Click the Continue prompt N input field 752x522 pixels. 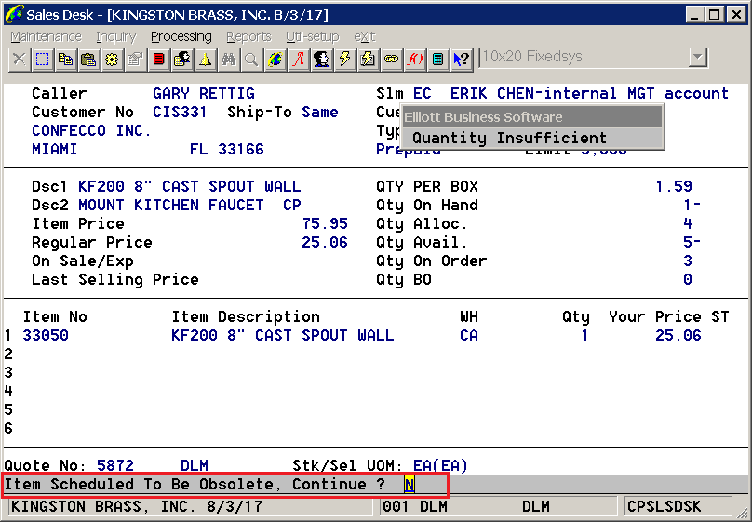tap(410, 485)
